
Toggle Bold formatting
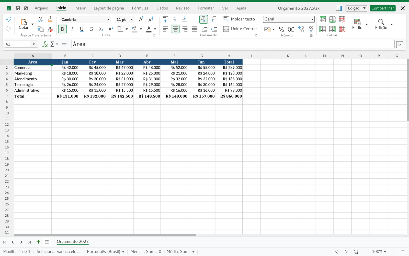62,29
